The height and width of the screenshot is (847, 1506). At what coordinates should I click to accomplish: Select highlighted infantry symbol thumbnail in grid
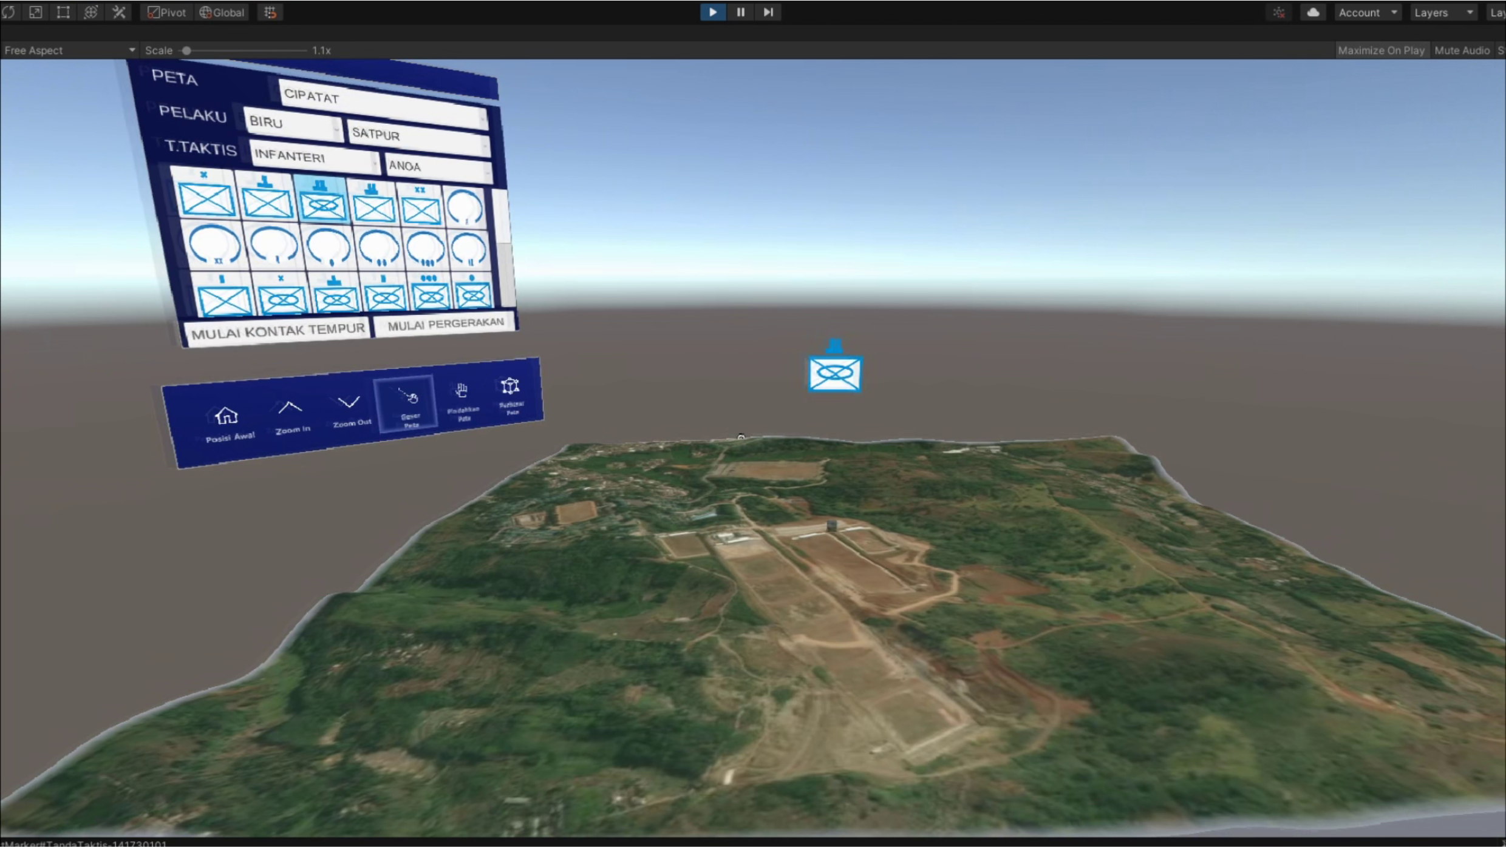pos(322,202)
